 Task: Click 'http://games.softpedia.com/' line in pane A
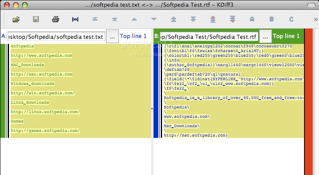point(45,130)
